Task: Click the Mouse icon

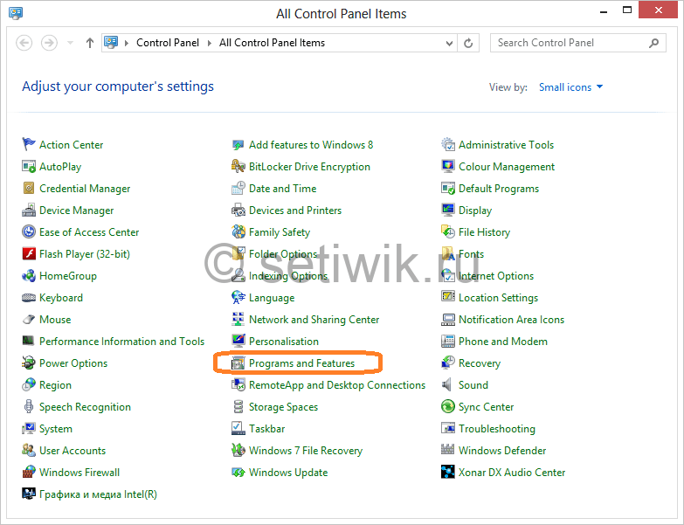Action: coord(29,319)
